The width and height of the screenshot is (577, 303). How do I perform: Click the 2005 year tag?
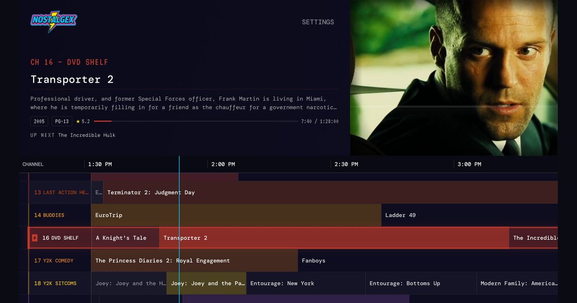(39, 121)
